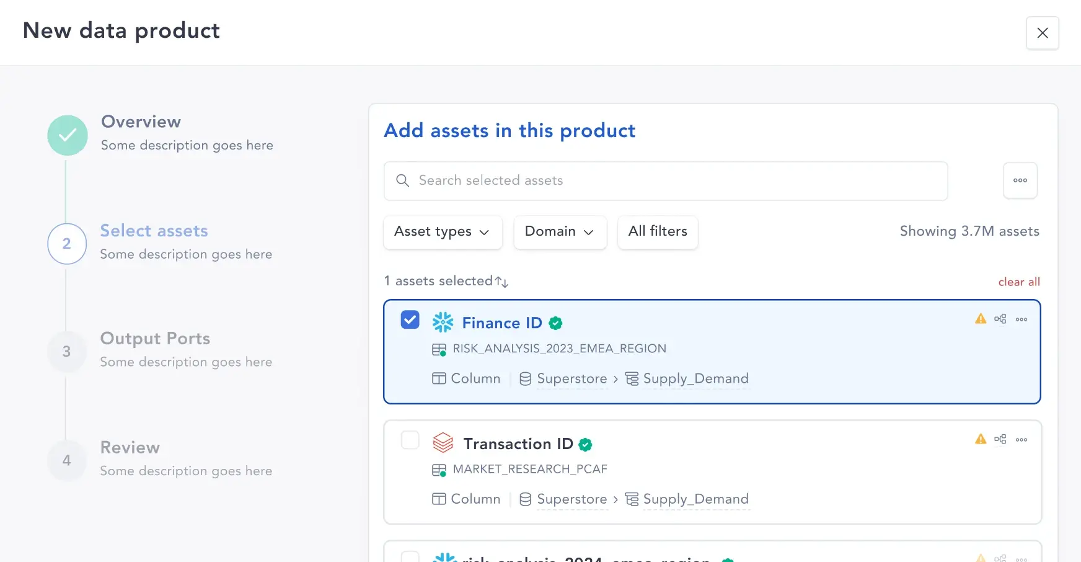The image size is (1081, 562).
Task: Click the table icon beside MARKET_RESEARCH_PCAF
Action: [x=439, y=470]
